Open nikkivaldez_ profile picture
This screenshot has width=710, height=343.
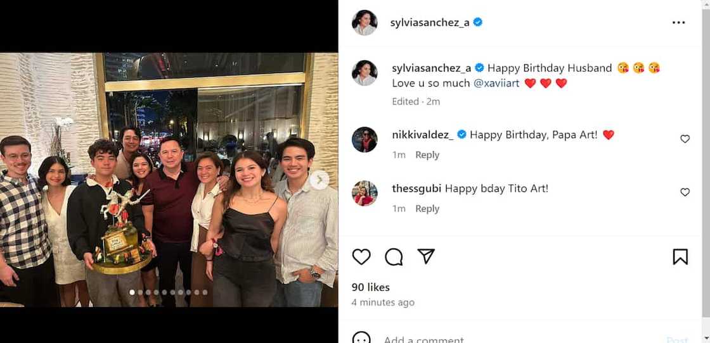point(365,140)
